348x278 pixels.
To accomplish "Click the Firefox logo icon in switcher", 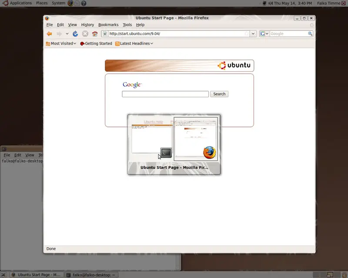I will [x=210, y=152].
